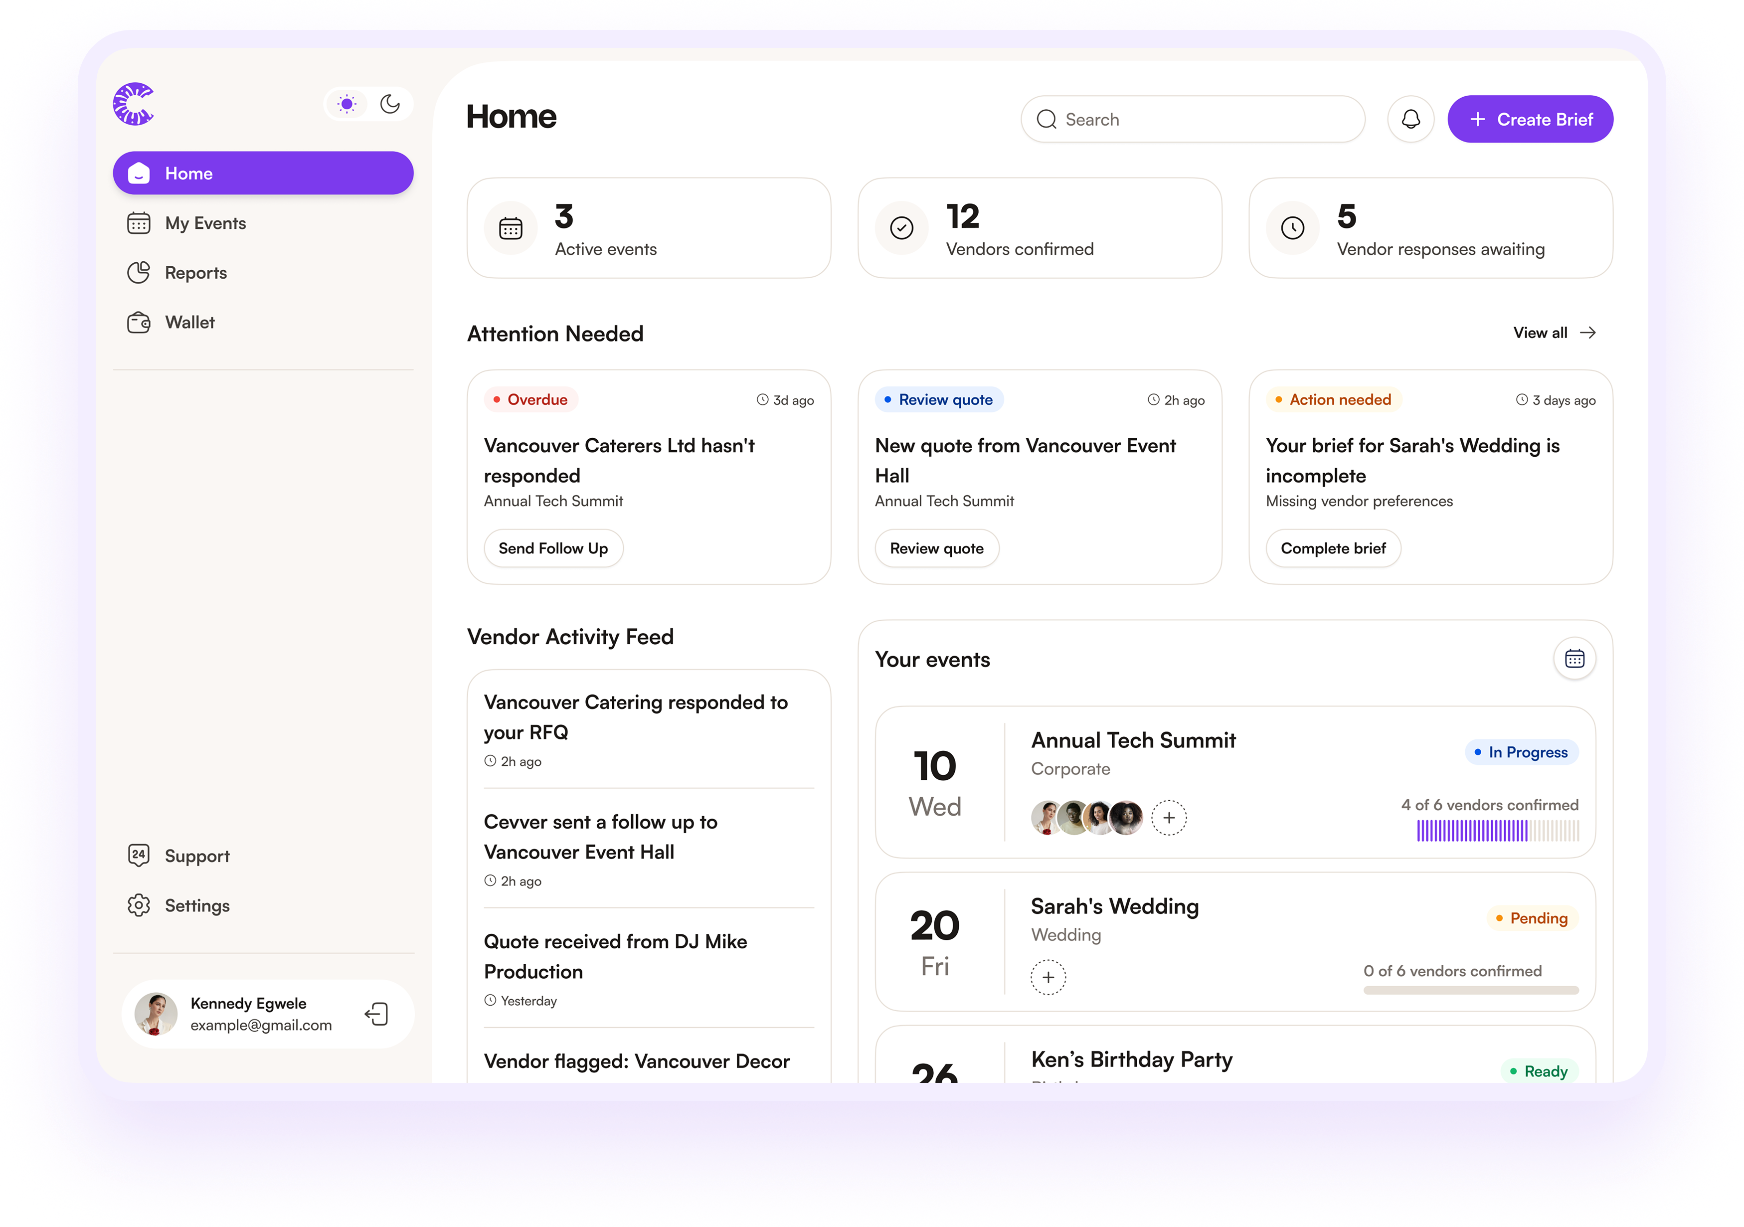Click the 4 of 6 vendors confirmed label

1490,805
